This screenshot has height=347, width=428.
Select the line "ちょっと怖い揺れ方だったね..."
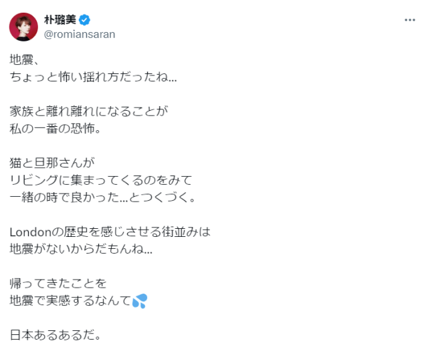pos(94,76)
